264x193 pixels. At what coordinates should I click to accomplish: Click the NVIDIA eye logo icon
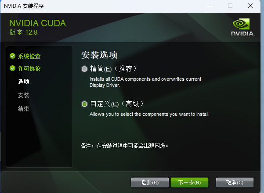point(241,24)
